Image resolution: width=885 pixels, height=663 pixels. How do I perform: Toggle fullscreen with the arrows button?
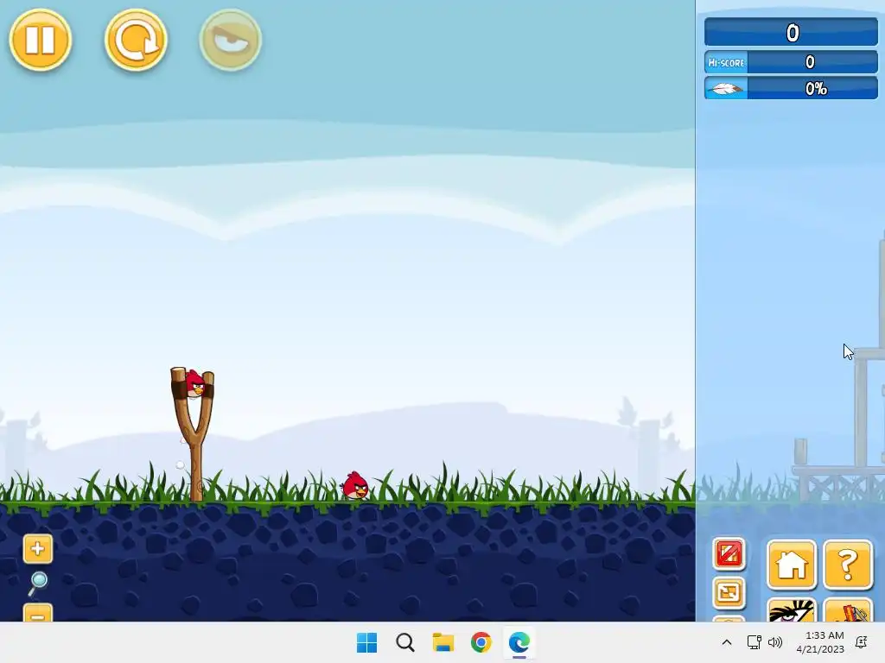(729, 592)
